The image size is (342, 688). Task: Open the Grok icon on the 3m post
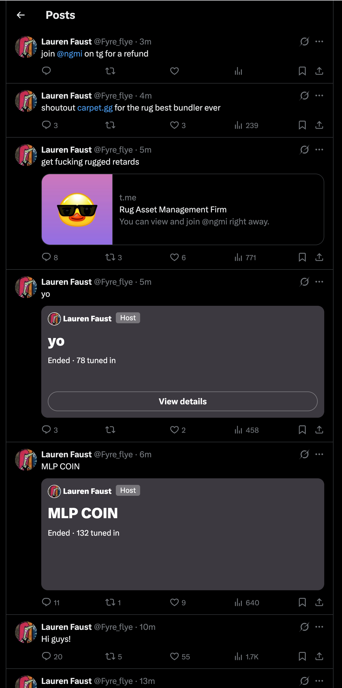pos(304,41)
